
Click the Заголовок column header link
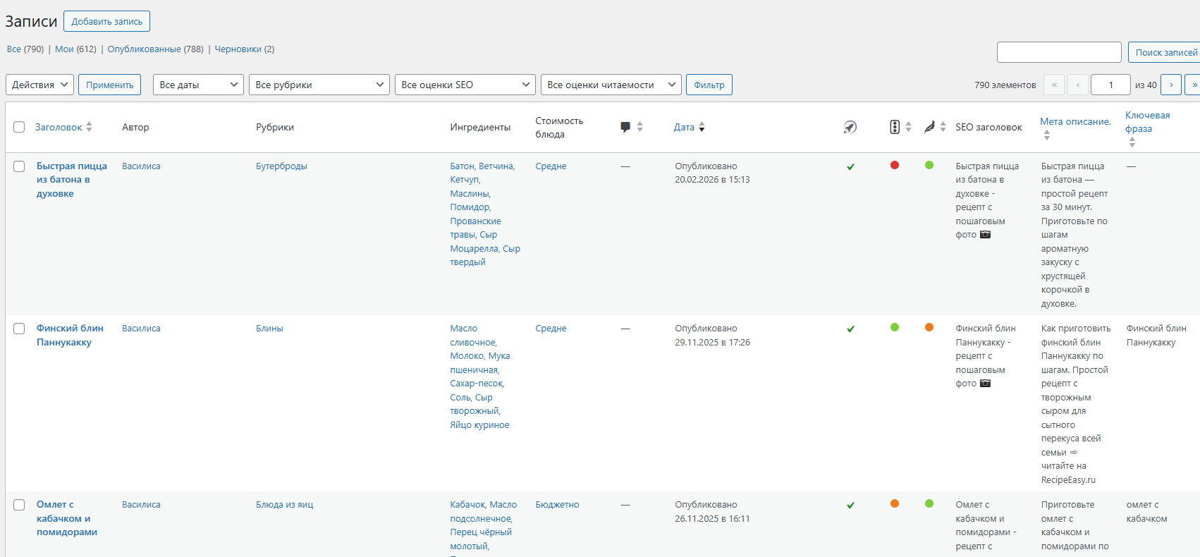click(x=59, y=127)
